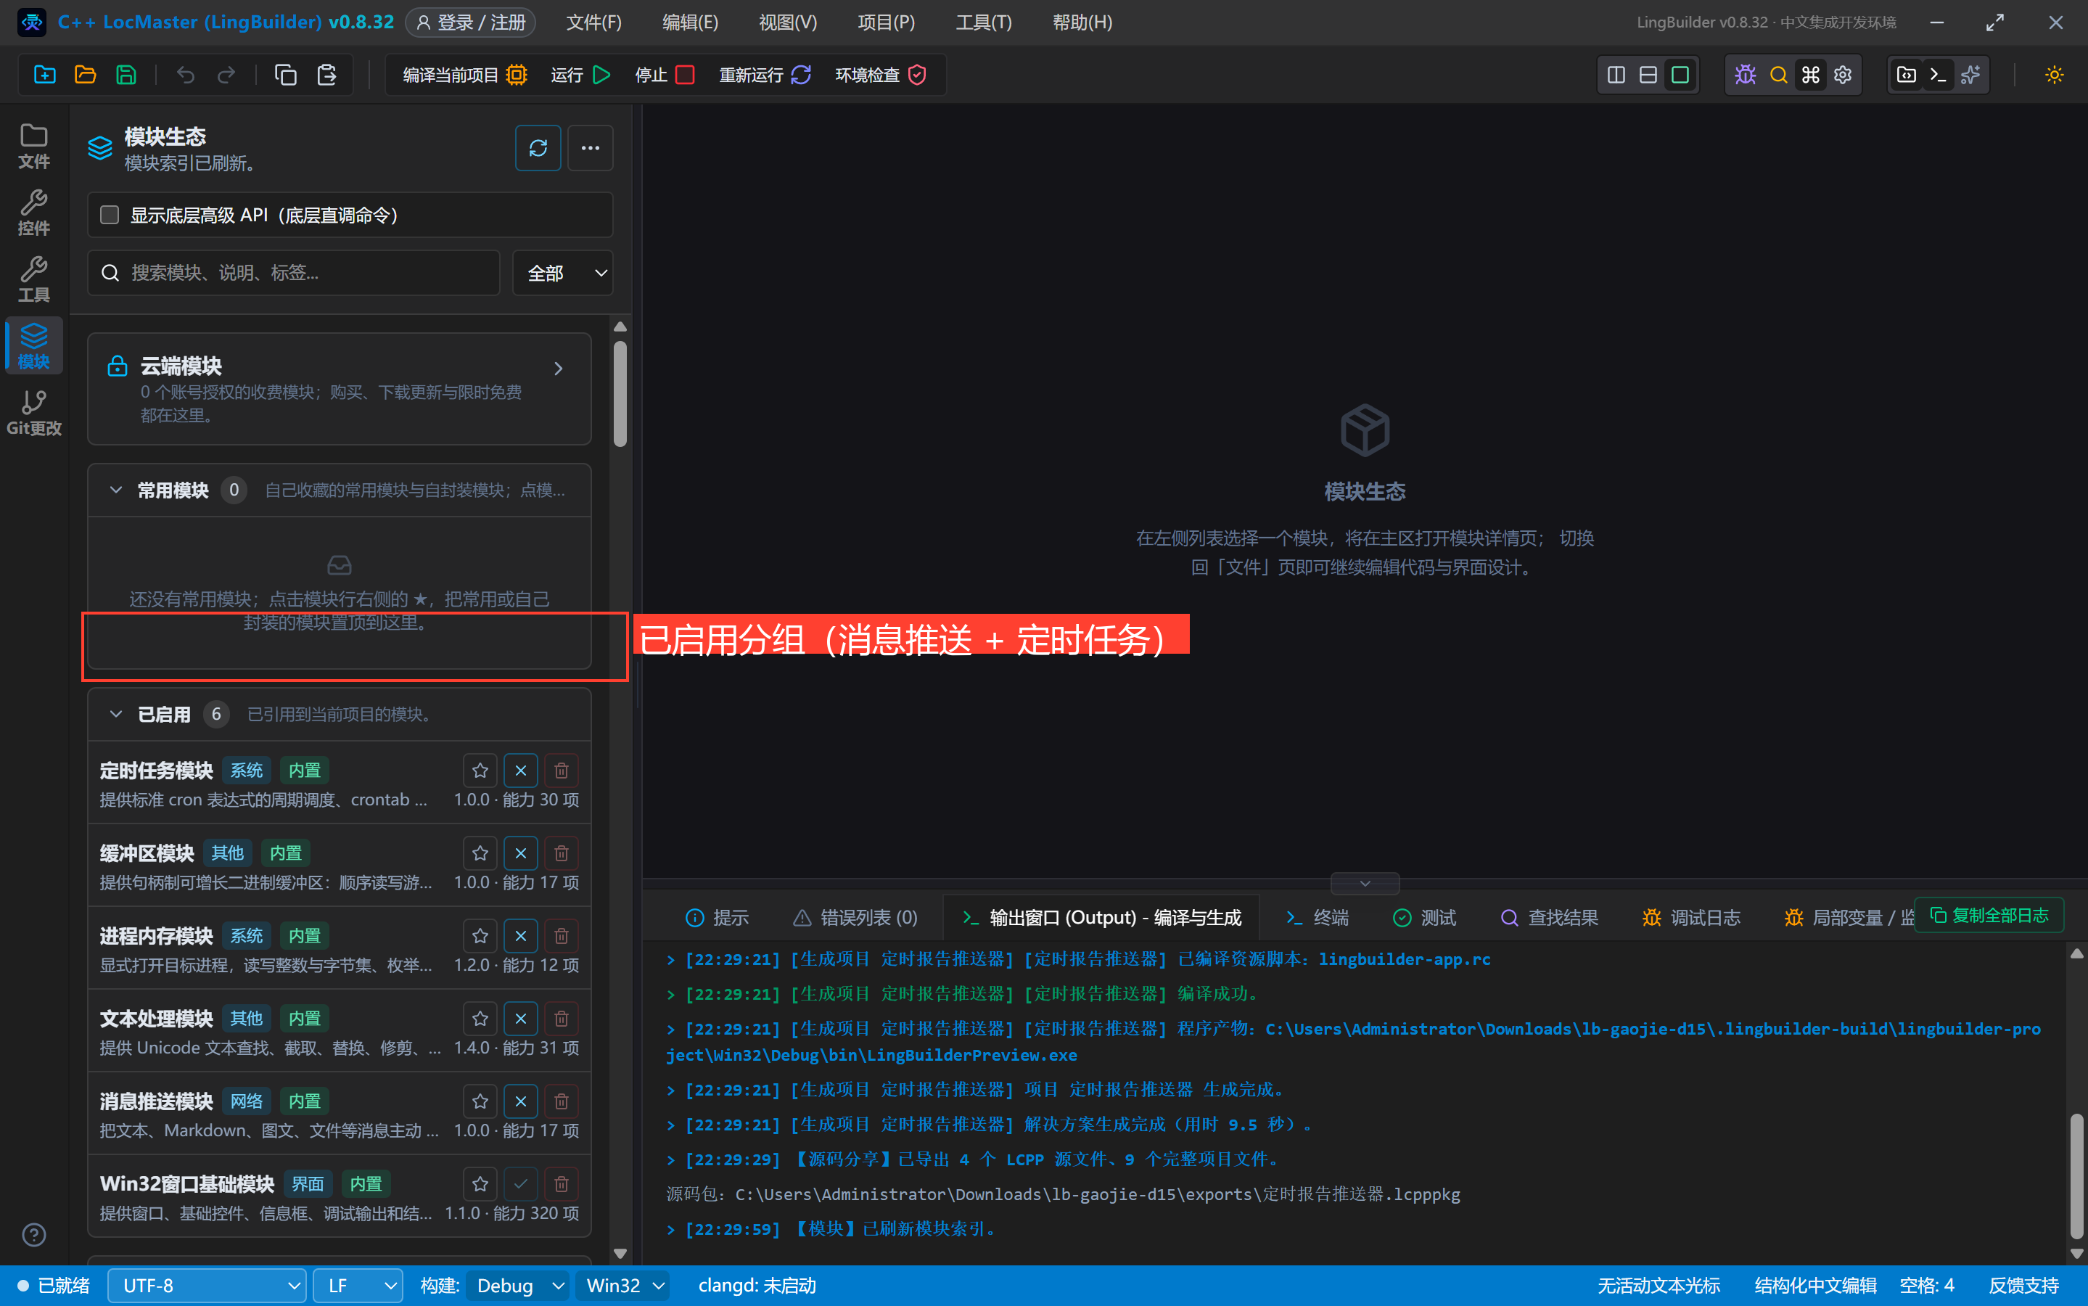Disable the 定时任务模块 with X toggle
The image size is (2088, 1306).
coord(521,771)
